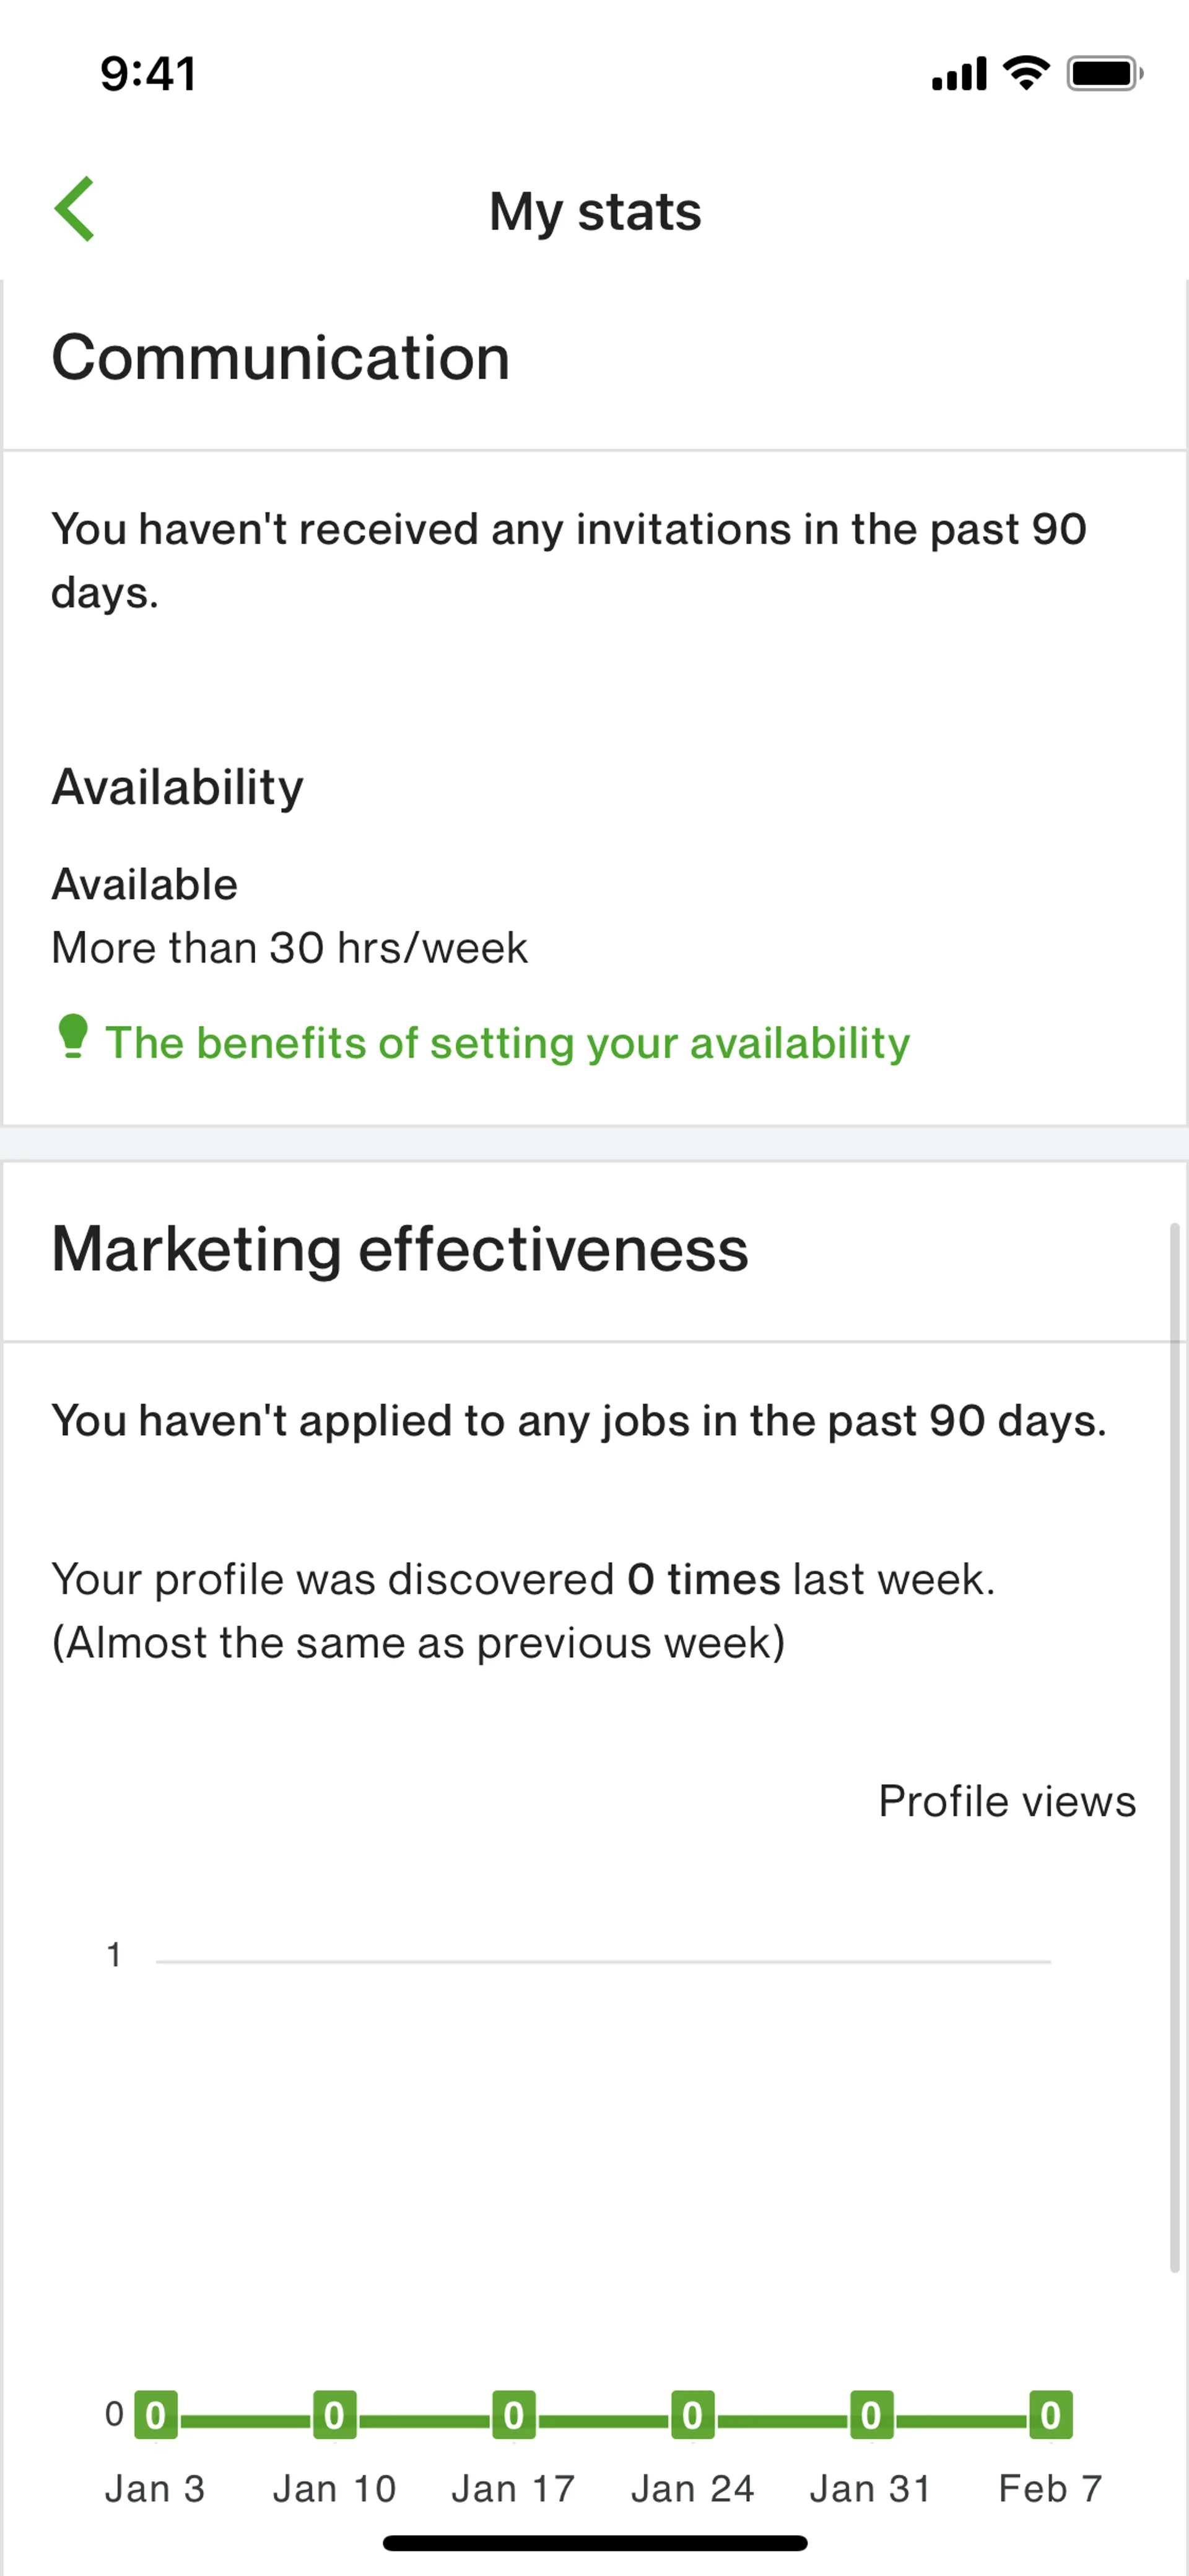Tap the Feb 7 chart data point
This screenshot has height=2576, width=1189.
1050,2414
